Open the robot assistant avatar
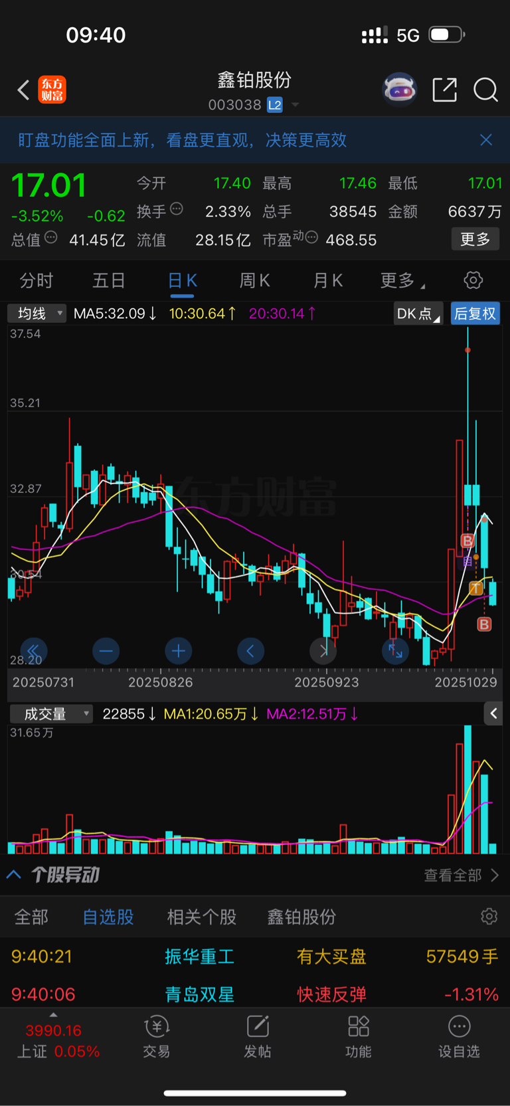The width and height of the screenshot is (510, 1106). tap(399, 89)
